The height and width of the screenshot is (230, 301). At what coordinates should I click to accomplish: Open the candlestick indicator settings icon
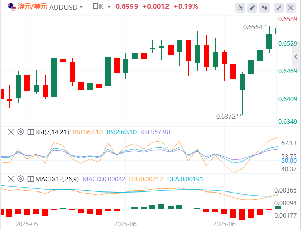264,8
